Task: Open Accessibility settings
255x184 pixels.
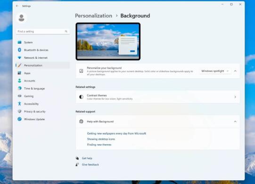Action: pos(42,104)
